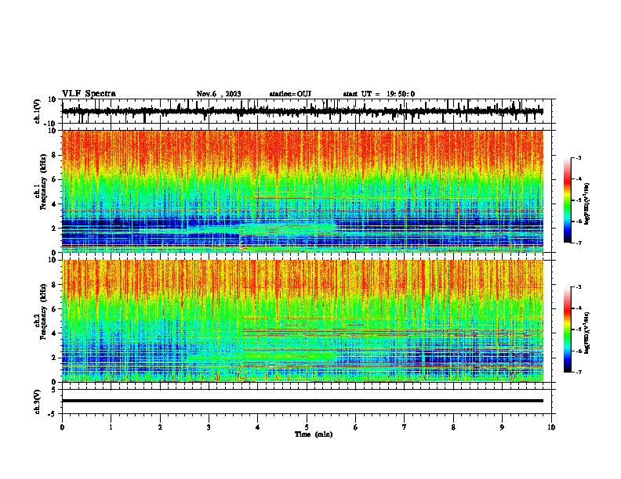Click the ch.1 "Frequency (kHz)" axis label

(43, 182)
